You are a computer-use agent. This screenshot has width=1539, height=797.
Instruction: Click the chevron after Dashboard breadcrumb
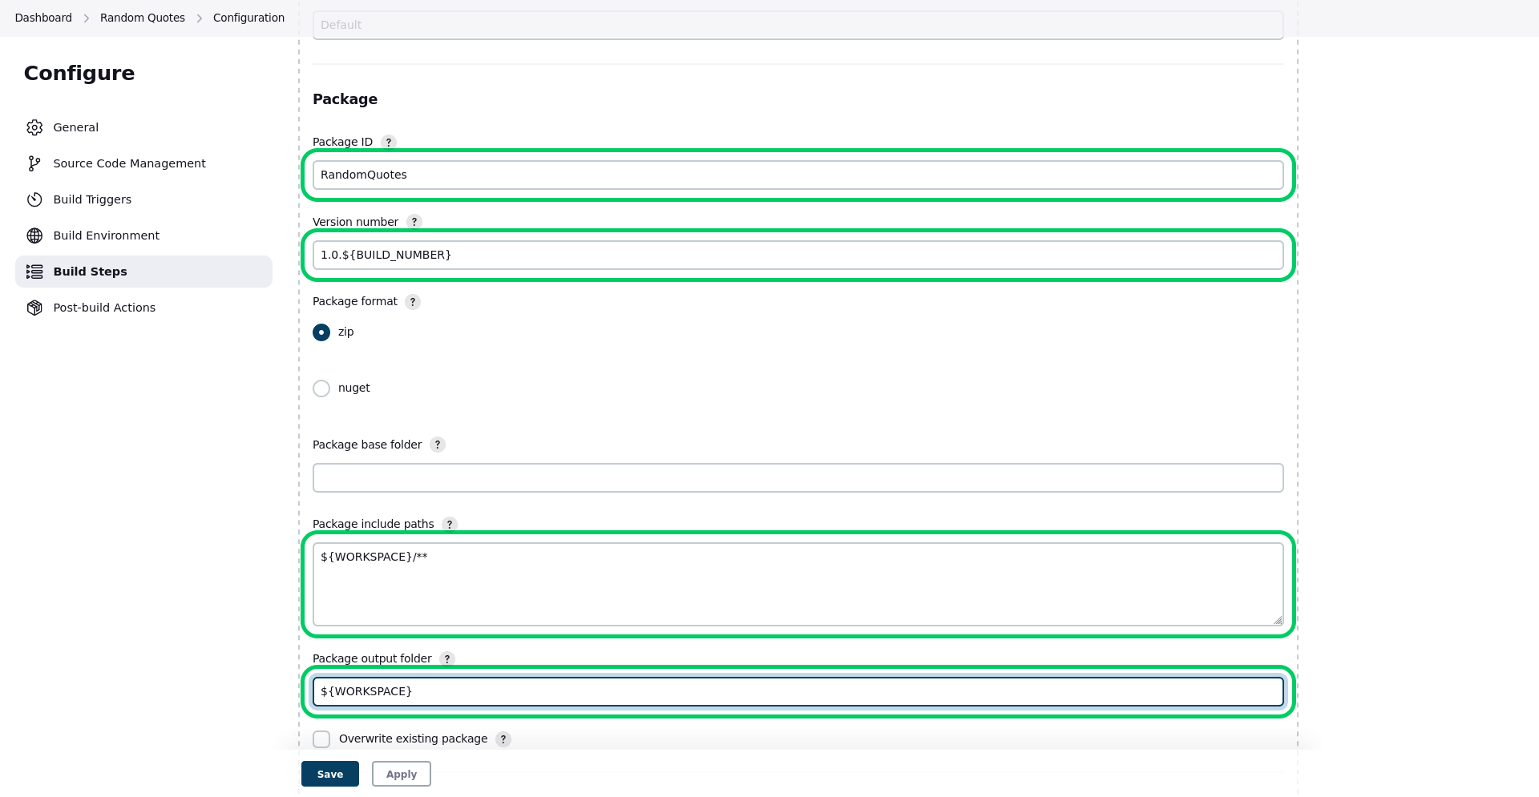[87, 18]
